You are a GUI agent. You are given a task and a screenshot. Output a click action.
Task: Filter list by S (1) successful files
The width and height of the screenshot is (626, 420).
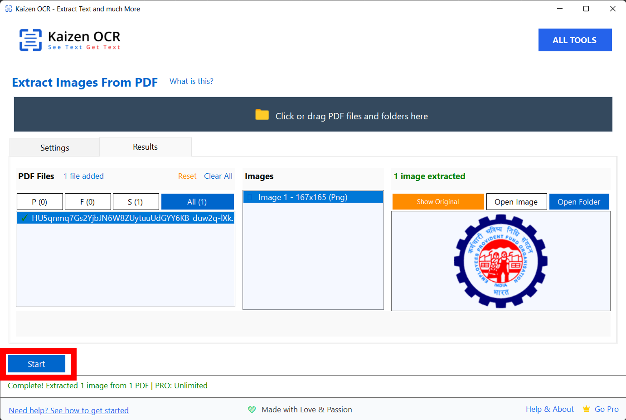[136, 202]
